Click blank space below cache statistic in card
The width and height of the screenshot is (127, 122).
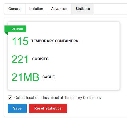63,86
